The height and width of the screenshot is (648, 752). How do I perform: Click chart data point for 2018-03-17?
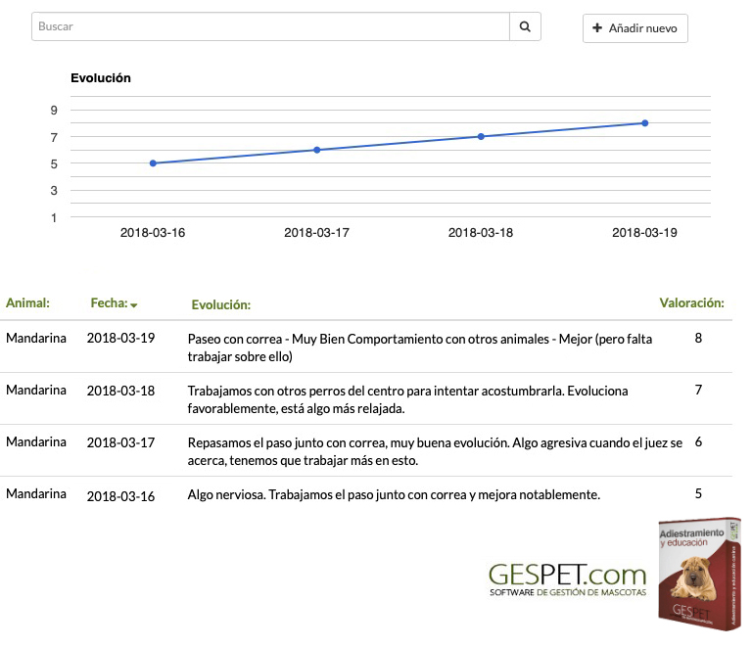pos(316,150)
